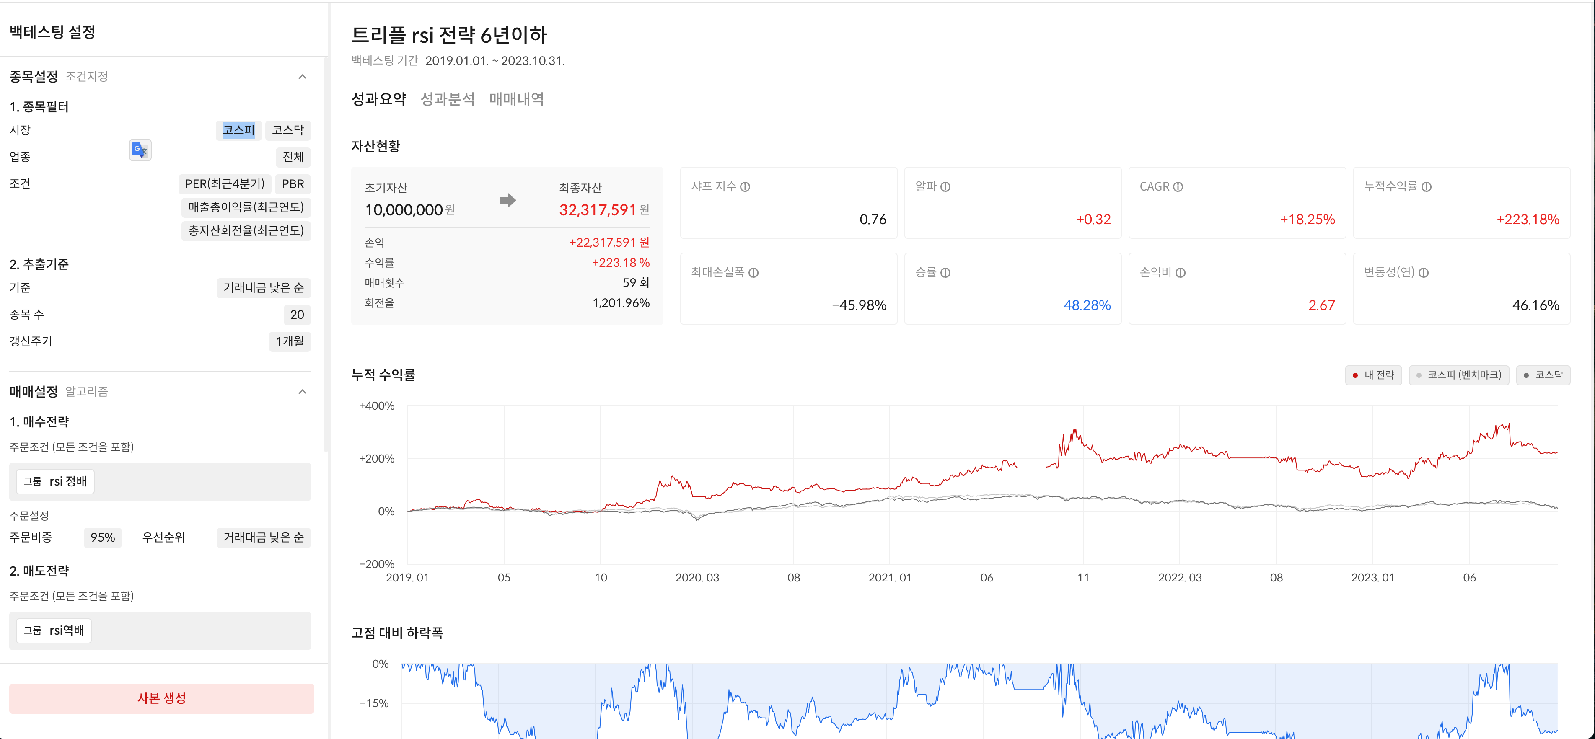Open info icon next to 알파
1595x739 pixels.
tap(945, 187)
